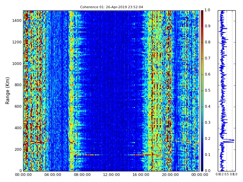Click the 08:00:00 time axis label
The width and height of the screenshot is (243, 182).
(82, 175)
